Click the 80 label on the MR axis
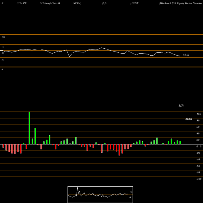Image resolution: width=203 pixels, height=203 pixels. pos(198,121)
